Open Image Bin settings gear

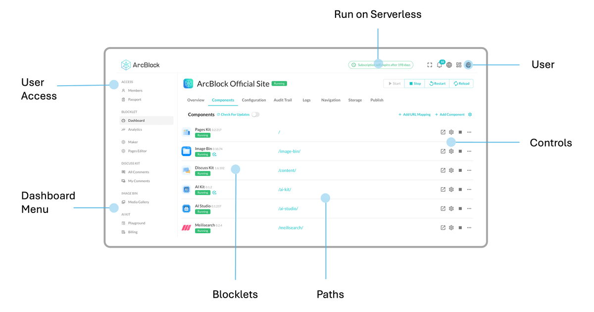point(451,151)
